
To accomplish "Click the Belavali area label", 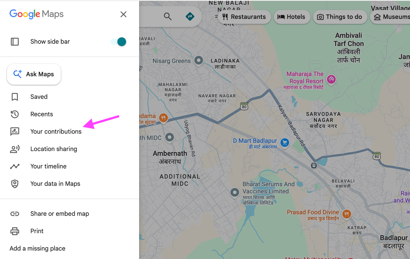I will coord(343,183).
